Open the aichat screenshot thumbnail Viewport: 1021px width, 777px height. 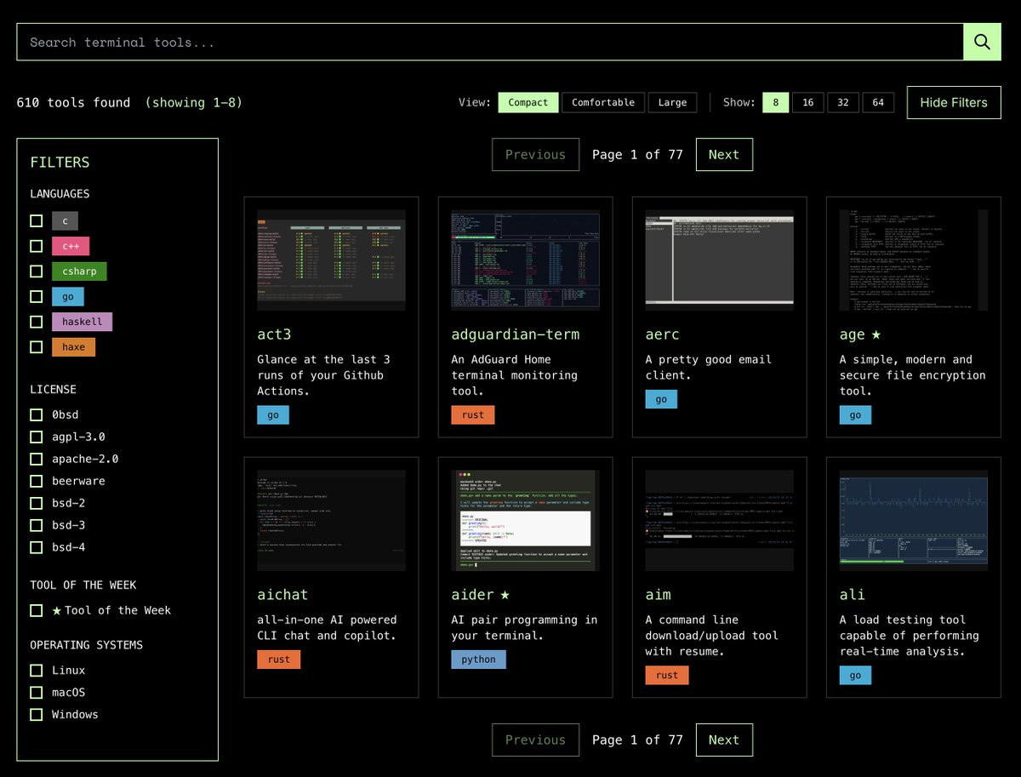coord(331,521)
